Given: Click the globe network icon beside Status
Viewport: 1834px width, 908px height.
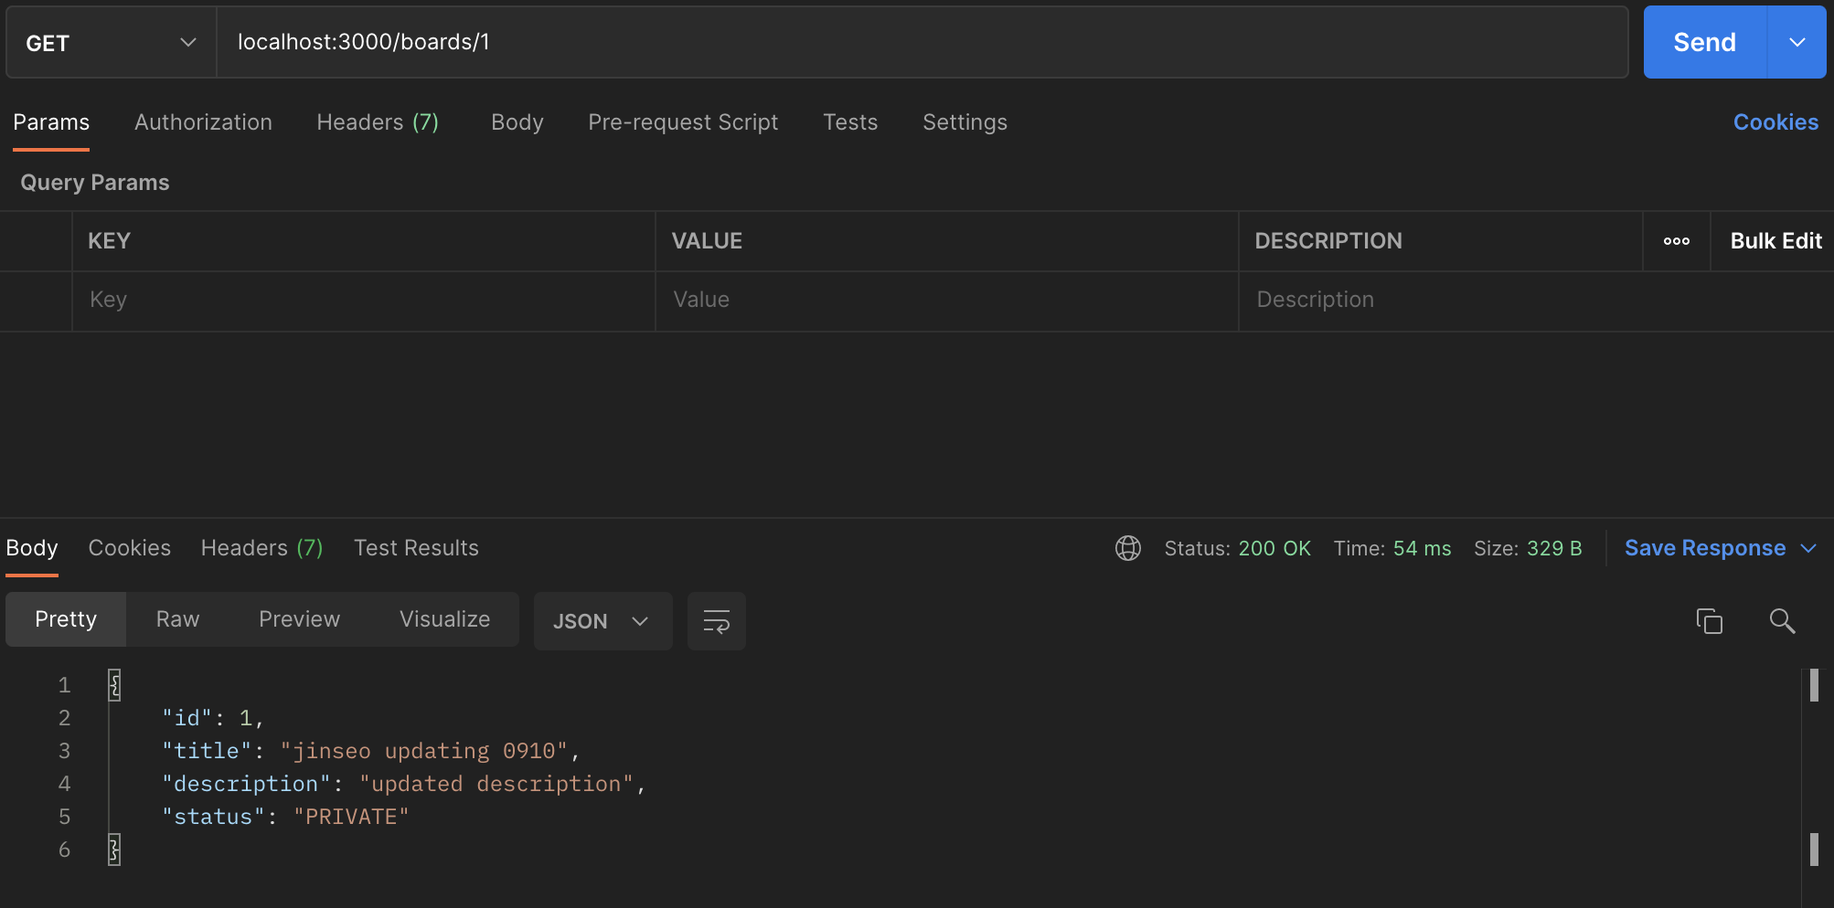Looking at the screenshot, I should 1128,548.
